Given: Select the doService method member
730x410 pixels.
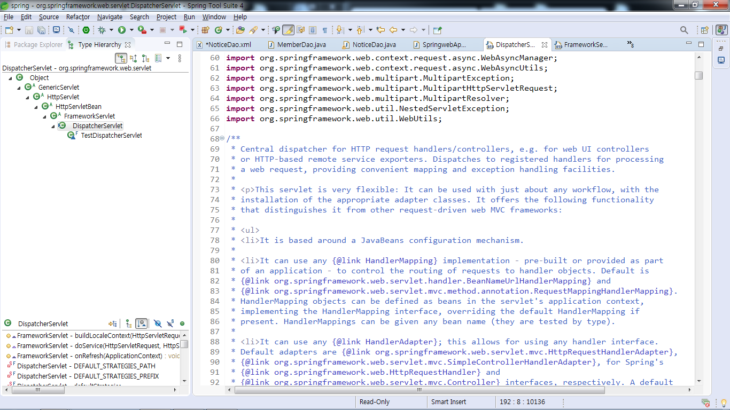Looking at the screenshot, I should [98, 346].
